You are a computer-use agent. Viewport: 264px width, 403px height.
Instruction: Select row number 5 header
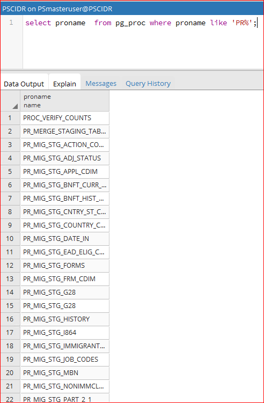pos(10,171)
